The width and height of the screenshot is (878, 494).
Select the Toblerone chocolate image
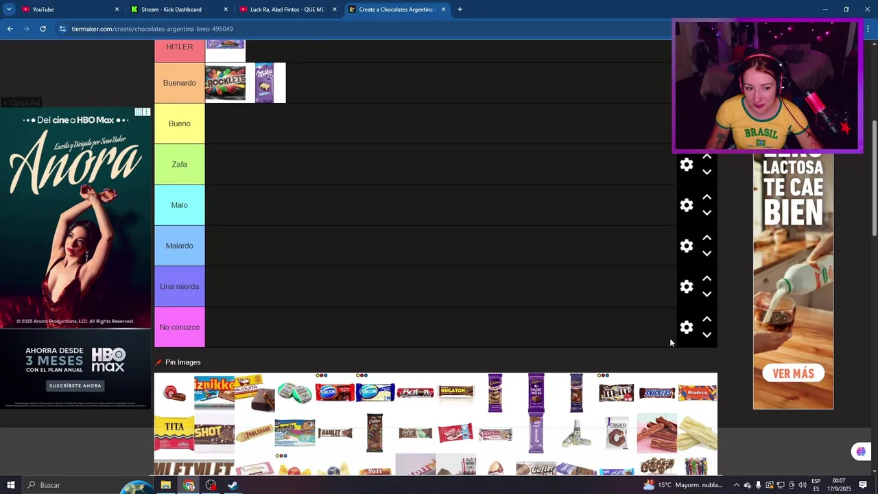point(254,434)
